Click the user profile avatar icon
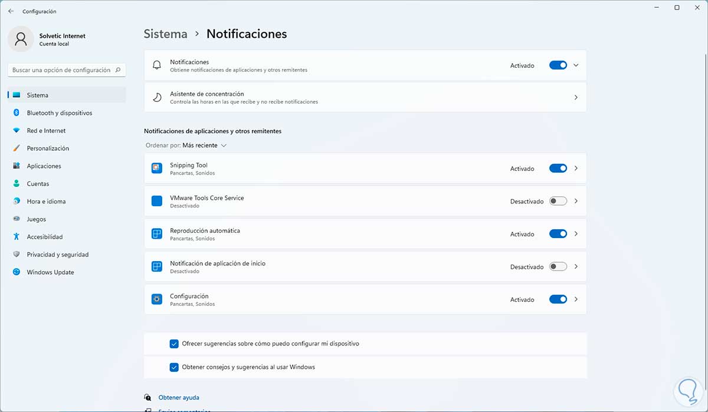 [21, 39]
